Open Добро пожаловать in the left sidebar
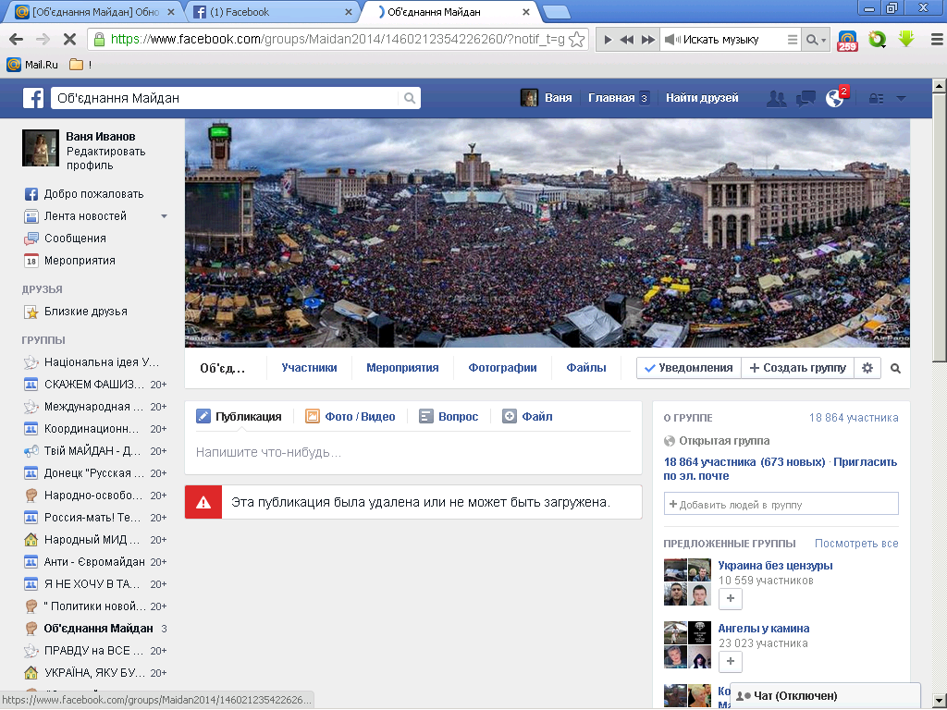 click(83, 194)
